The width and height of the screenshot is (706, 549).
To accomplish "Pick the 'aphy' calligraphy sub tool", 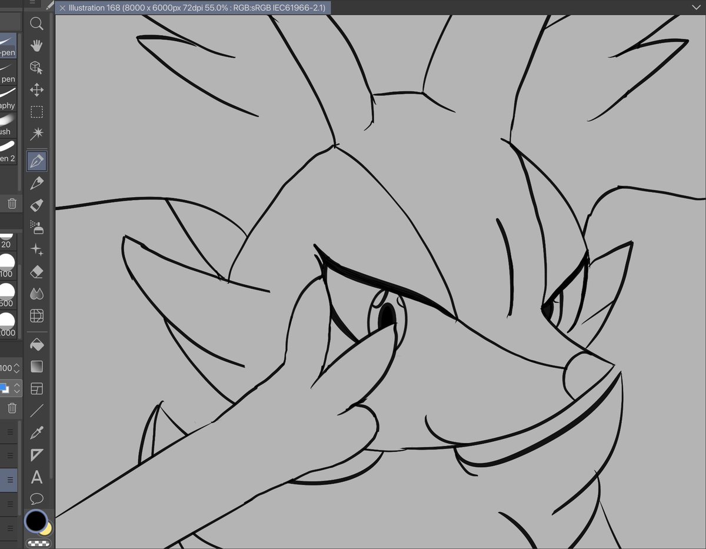I will tap(8, 98).
